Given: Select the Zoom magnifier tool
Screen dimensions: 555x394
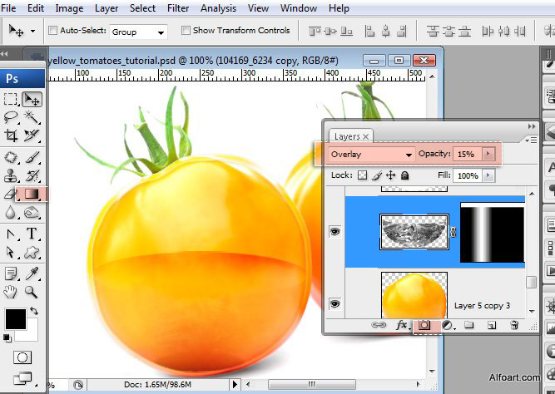Looking at the screenshot, I should [x=32, y=291].
